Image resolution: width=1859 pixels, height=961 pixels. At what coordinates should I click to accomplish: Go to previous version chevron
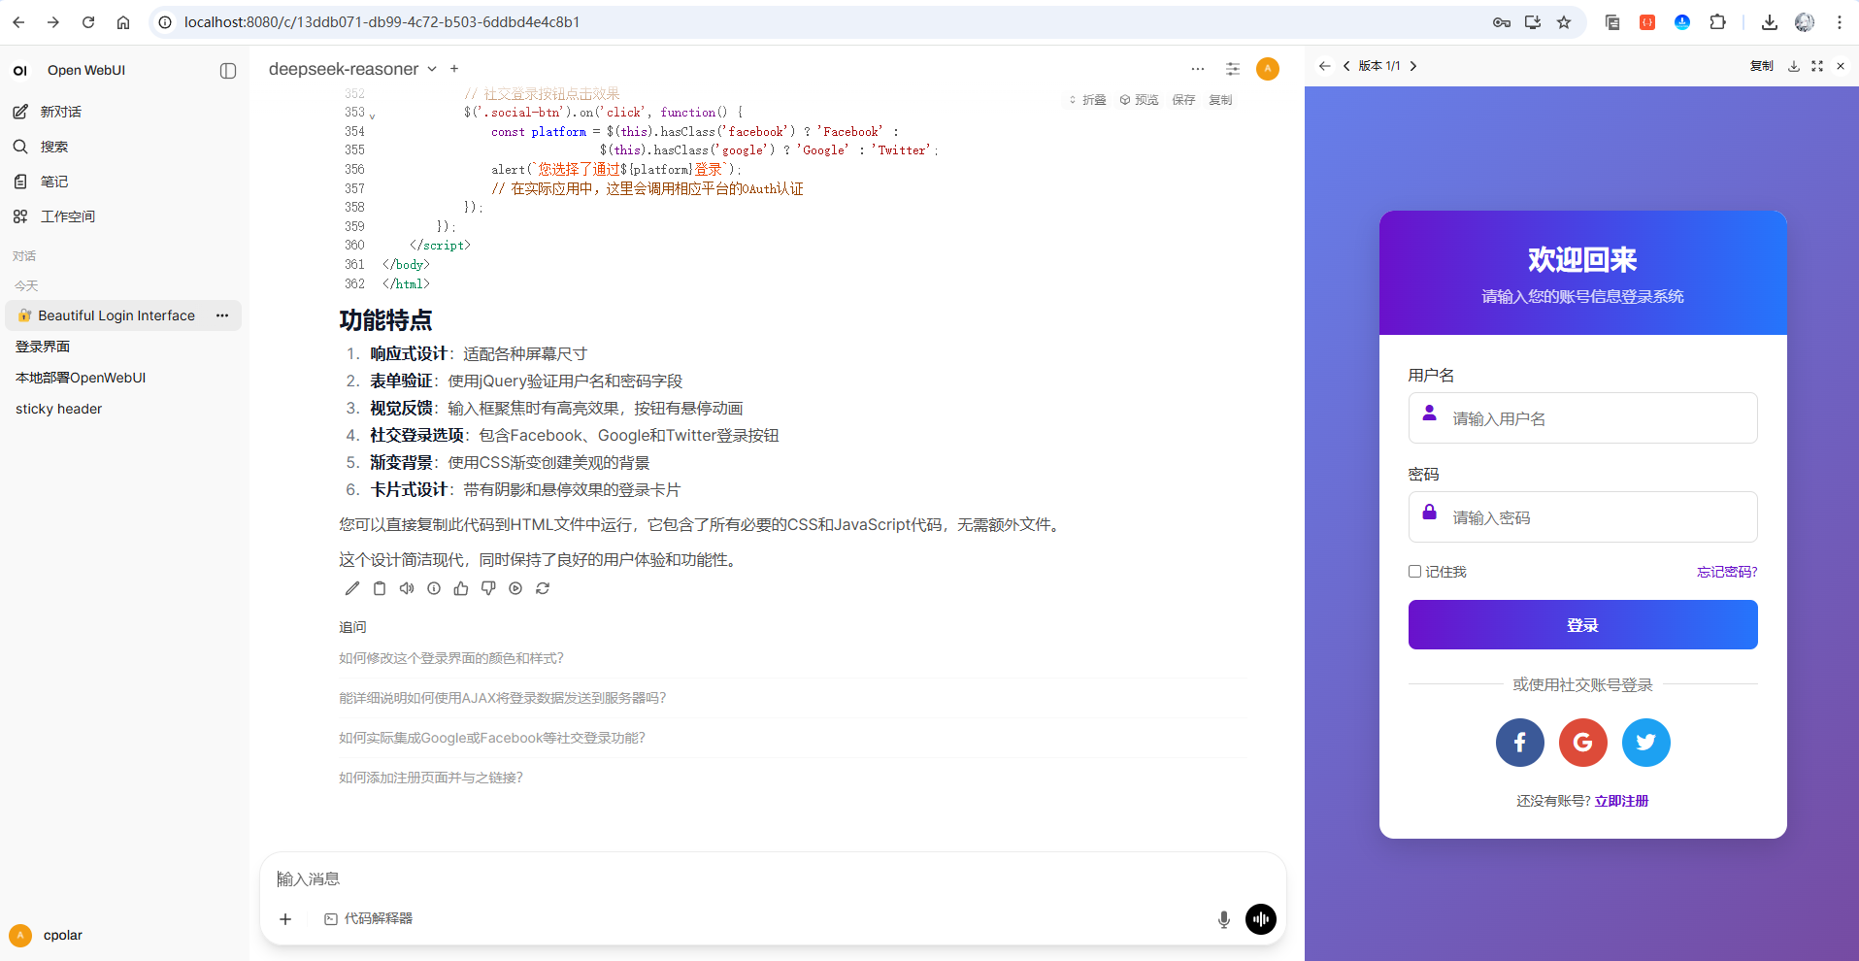(1346, 66)
